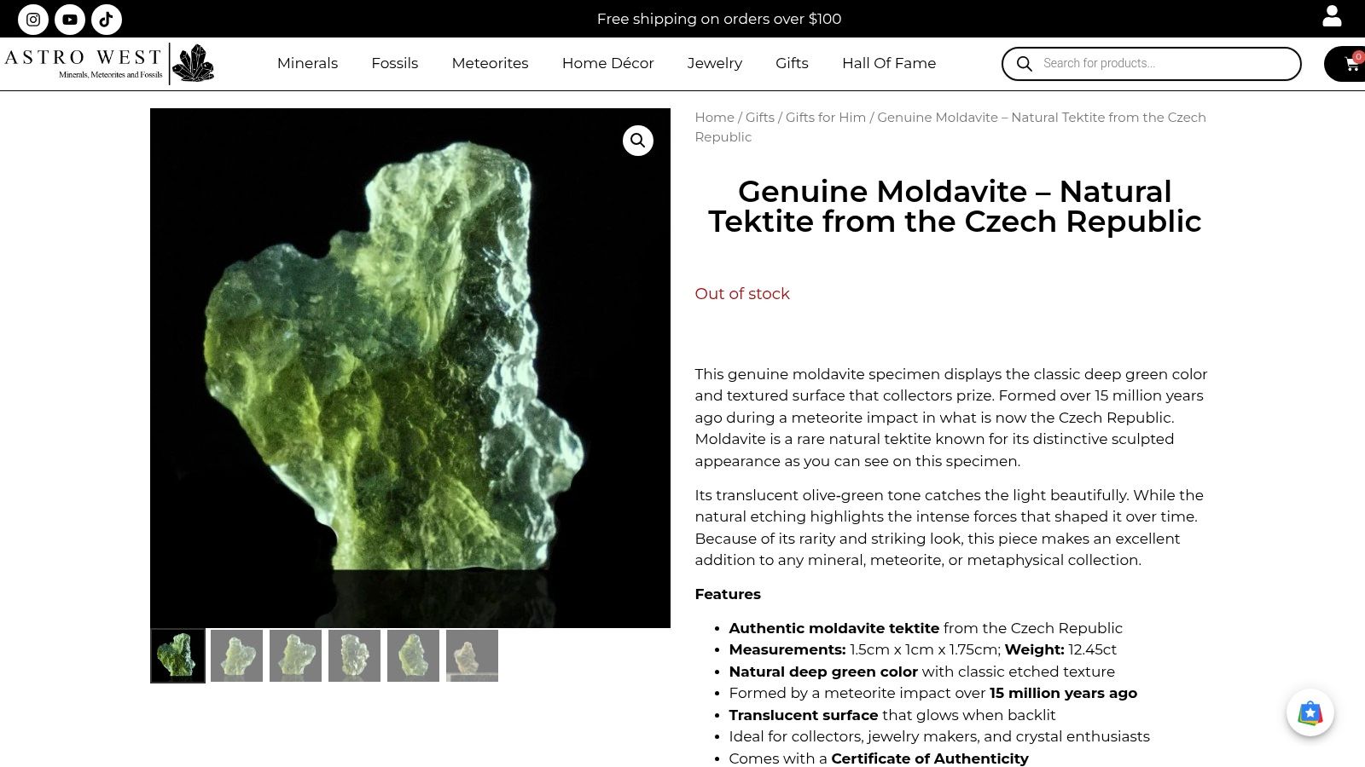Screen dimensions: 1365x767
Task: Click 'Certificate of Authenticity' bullet
Action: click(x=930, y=758)
